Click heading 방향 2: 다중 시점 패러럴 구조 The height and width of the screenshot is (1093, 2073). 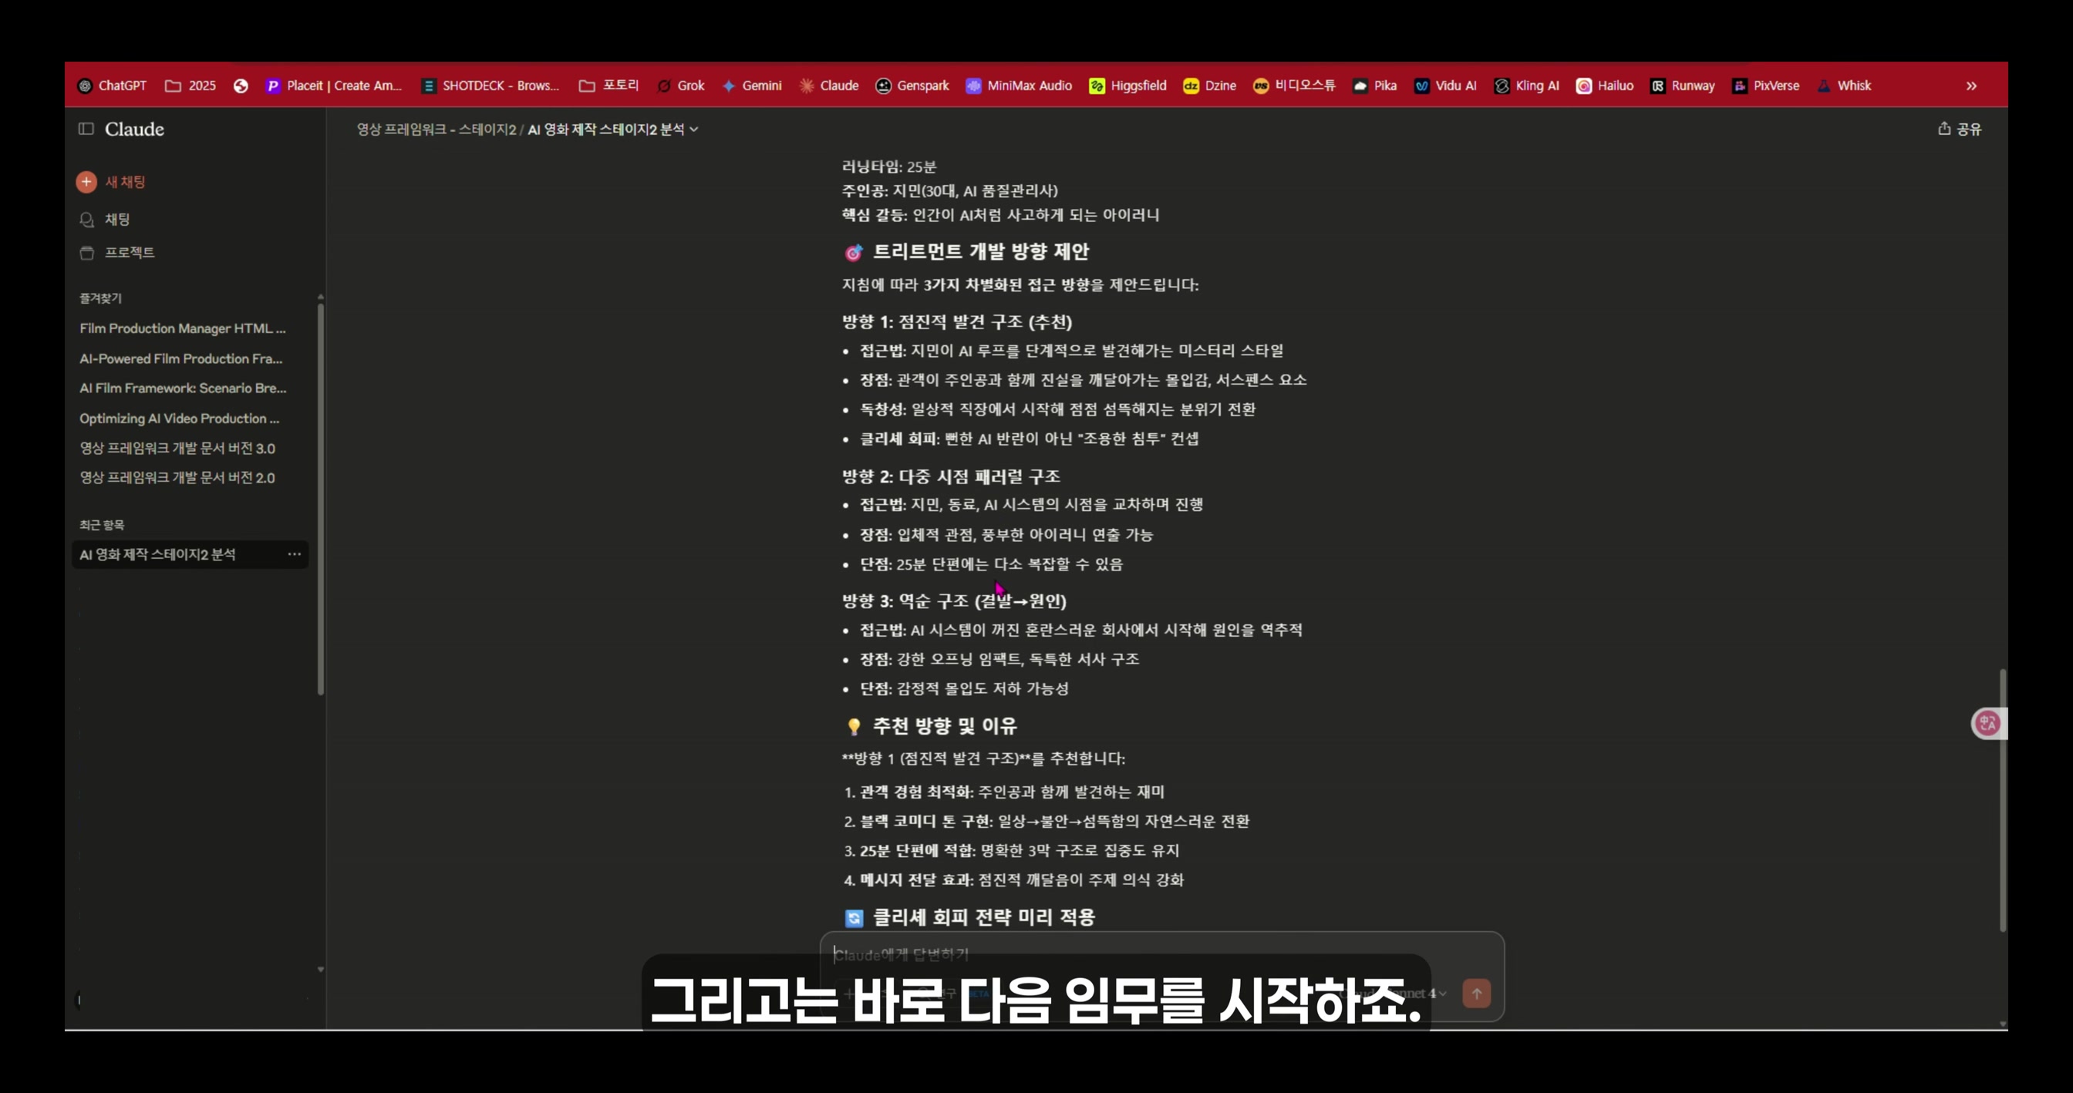[x=950, y=476]
